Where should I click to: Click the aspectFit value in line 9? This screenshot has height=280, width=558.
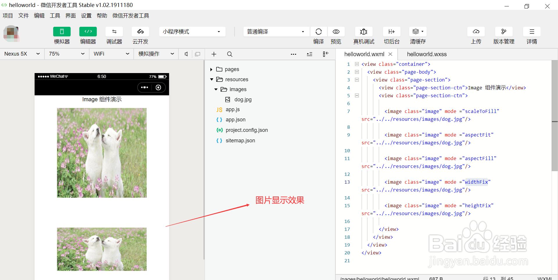(478, 135)
